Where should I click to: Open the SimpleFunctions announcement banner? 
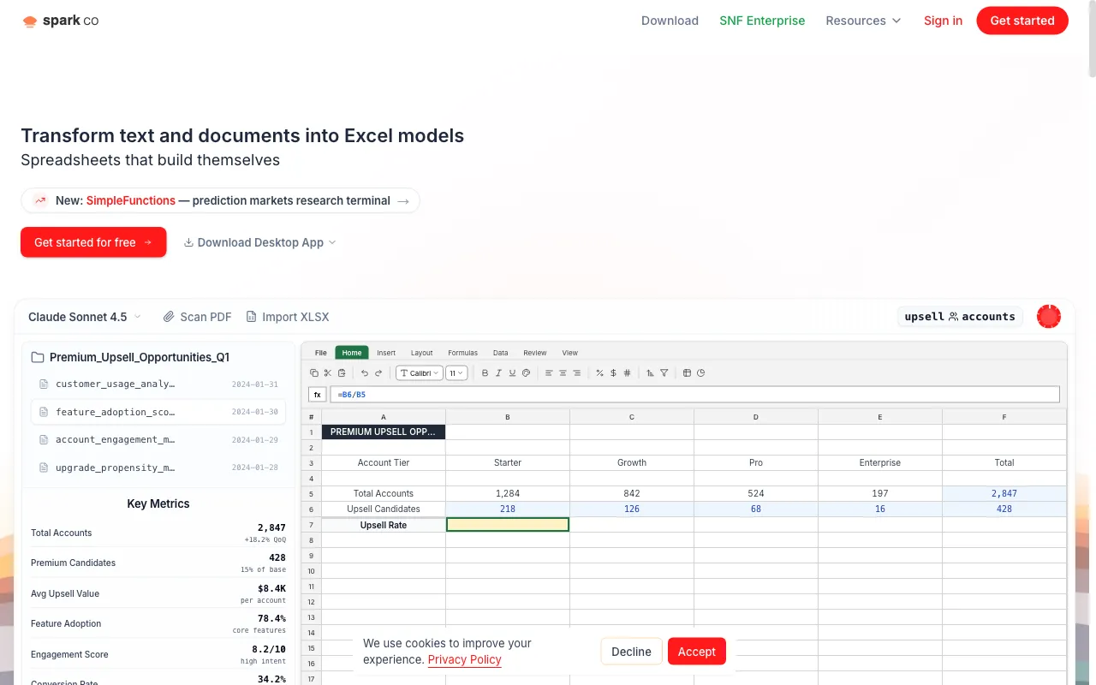pyautogui.click(x=220, y=200)
